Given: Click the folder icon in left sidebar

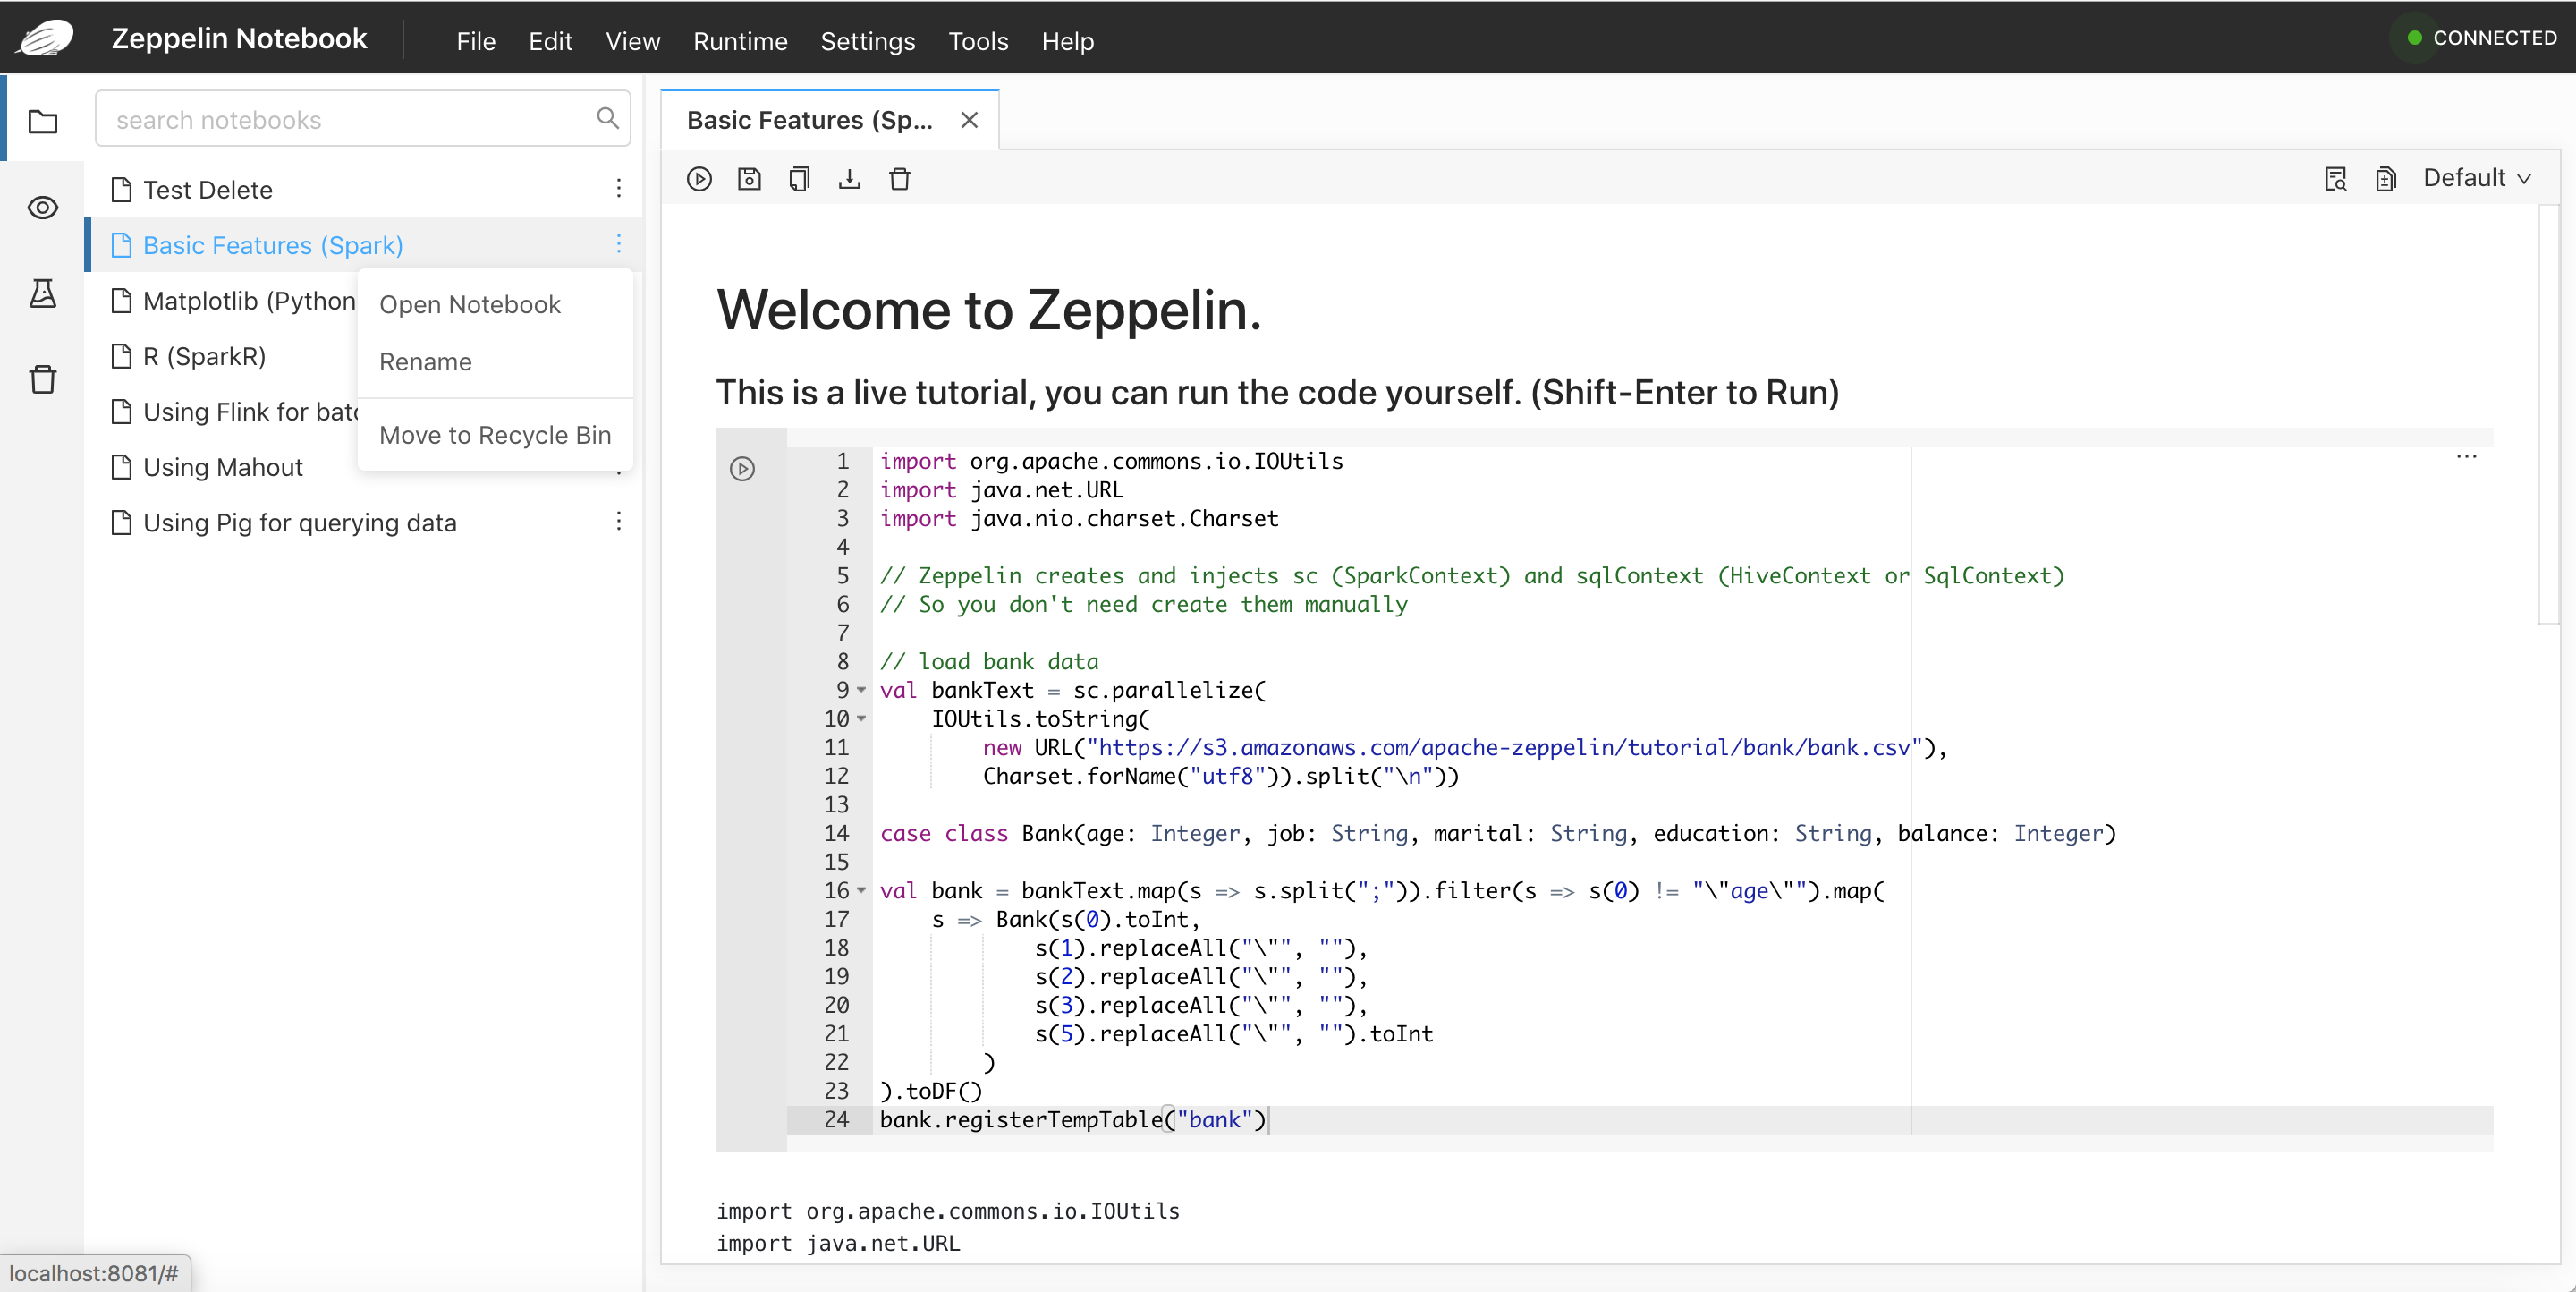Looking at the screenshot, I should (42, 121).
